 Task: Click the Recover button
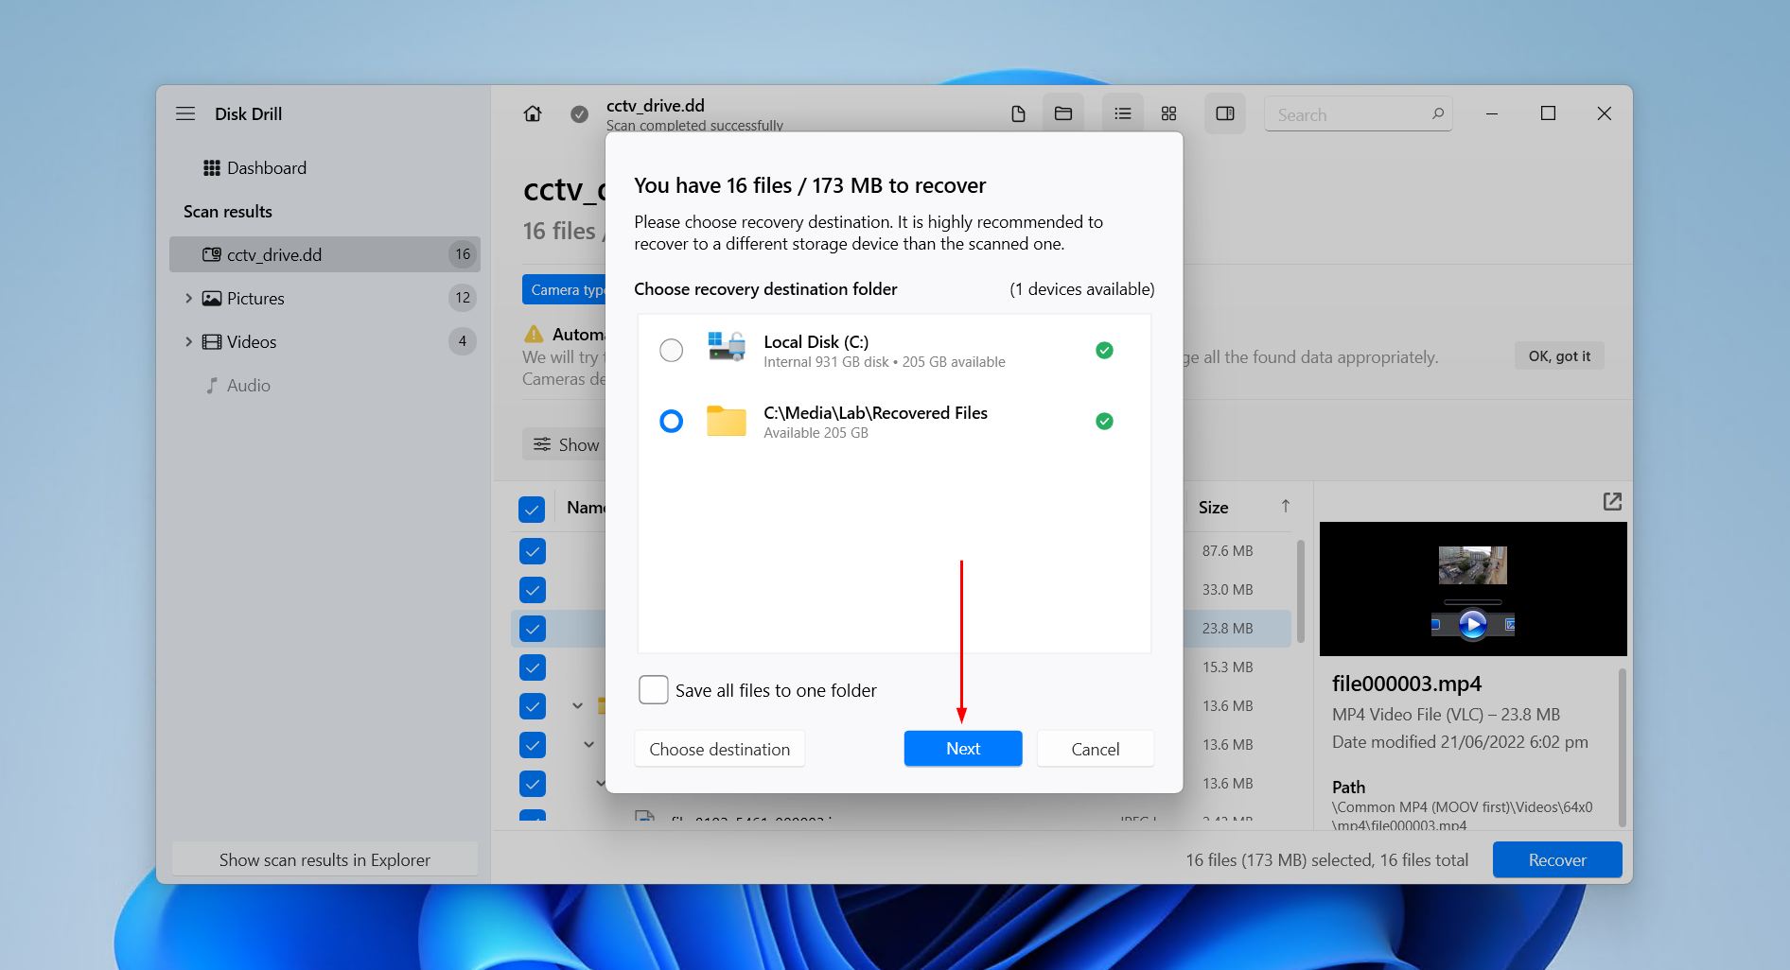point(1557,859)
